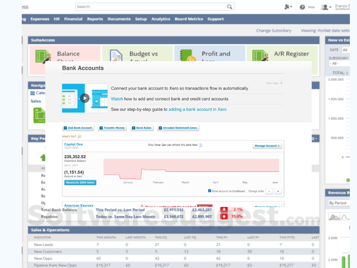Click the magnifier icon in the search bar
The image size is (357, 268).
click(230, 7)
